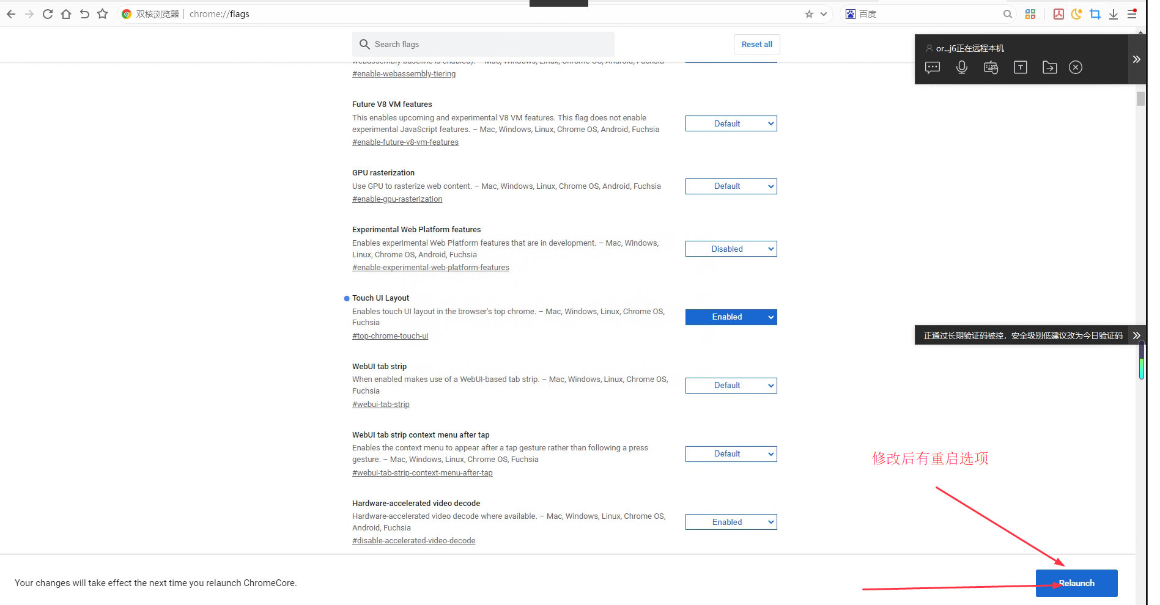
Task: Click the Baidu paw search engine icon
Action: (851, 14)
